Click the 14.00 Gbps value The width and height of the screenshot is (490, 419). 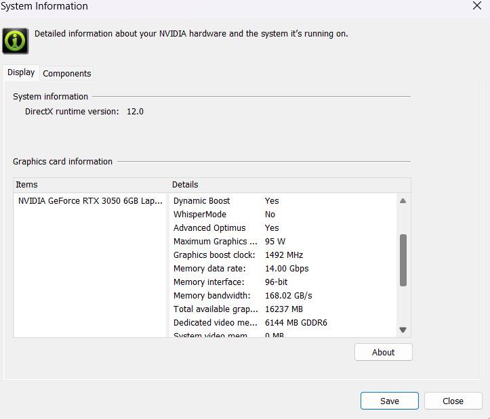[287, 269]
